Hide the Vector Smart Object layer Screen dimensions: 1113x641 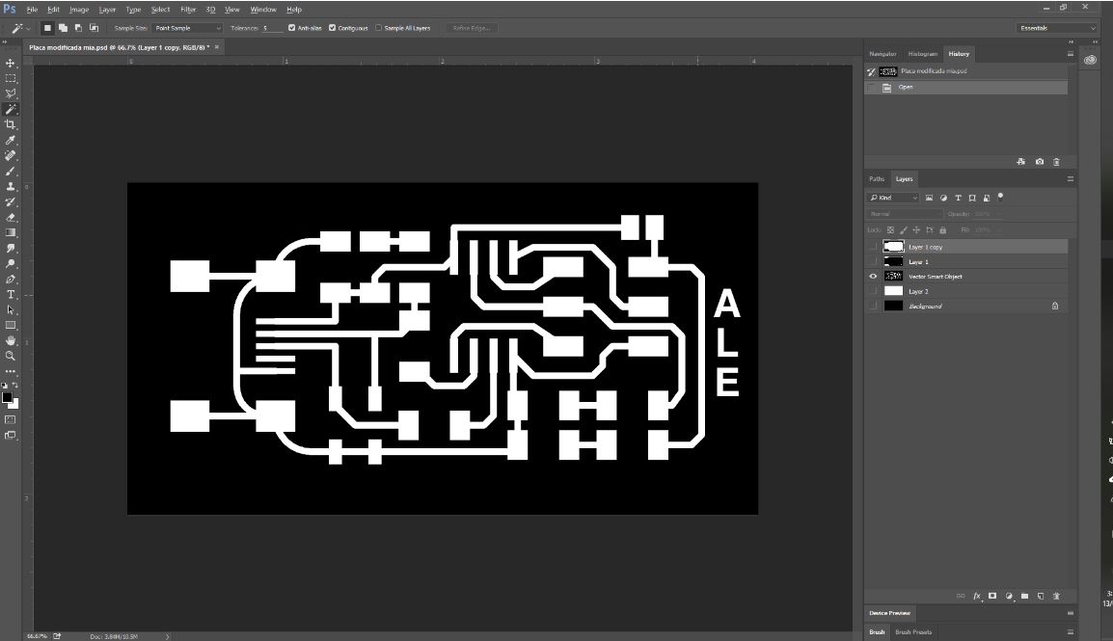[x=873, y=277]
